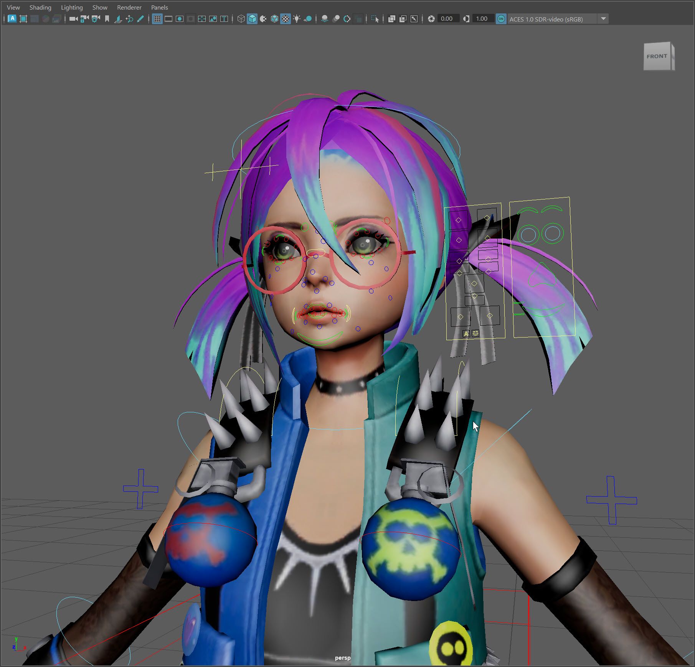
Task: Open the Shading menu
Action: pos(40,7)
